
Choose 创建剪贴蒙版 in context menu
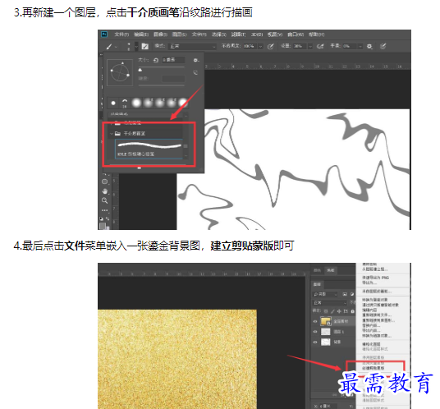click(x=374, y=368)
